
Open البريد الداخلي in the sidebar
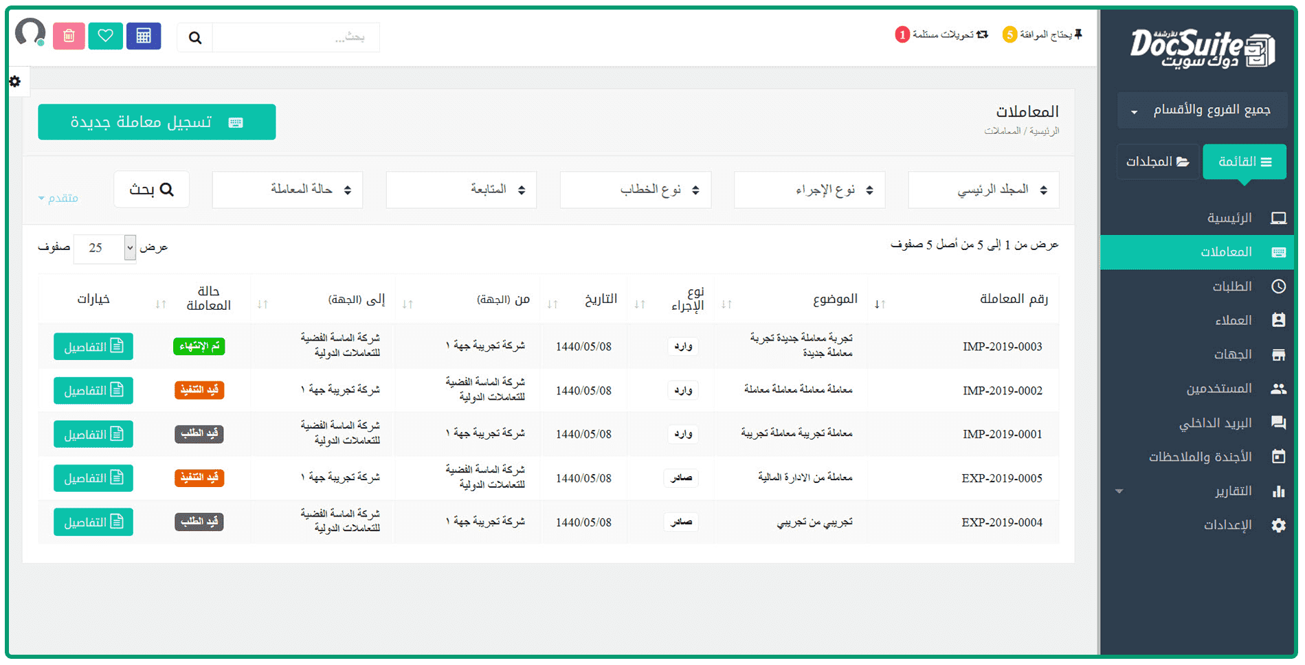[1215, 423]
